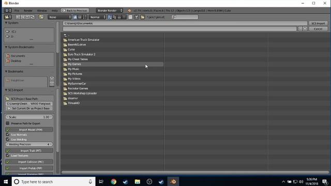Click the SCS Project Base Path field
Screen dimensions: 331x186
pos(29,103)
